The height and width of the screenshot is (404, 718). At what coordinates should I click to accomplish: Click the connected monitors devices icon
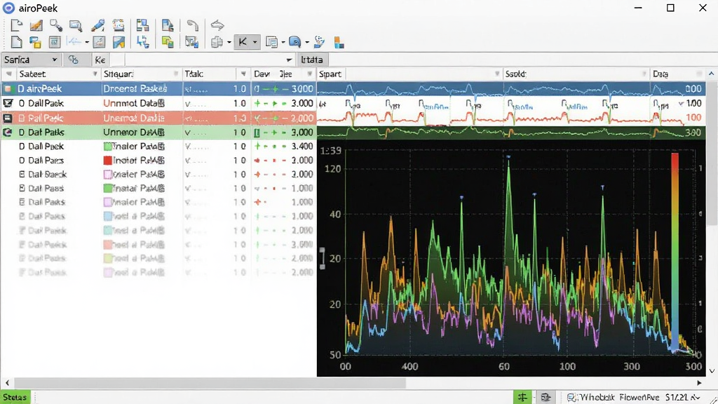coord(192,43)
